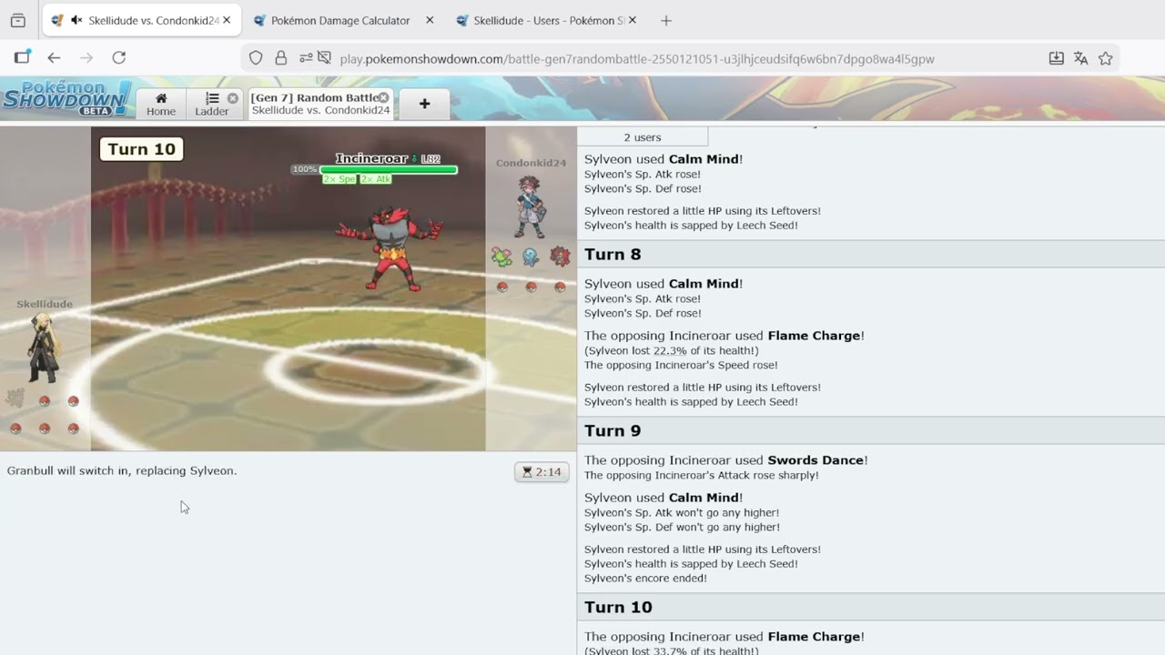Click 'Attack rose sharply!' log line
Viewport: 1165px width, 655px height.
click(702, 475)
